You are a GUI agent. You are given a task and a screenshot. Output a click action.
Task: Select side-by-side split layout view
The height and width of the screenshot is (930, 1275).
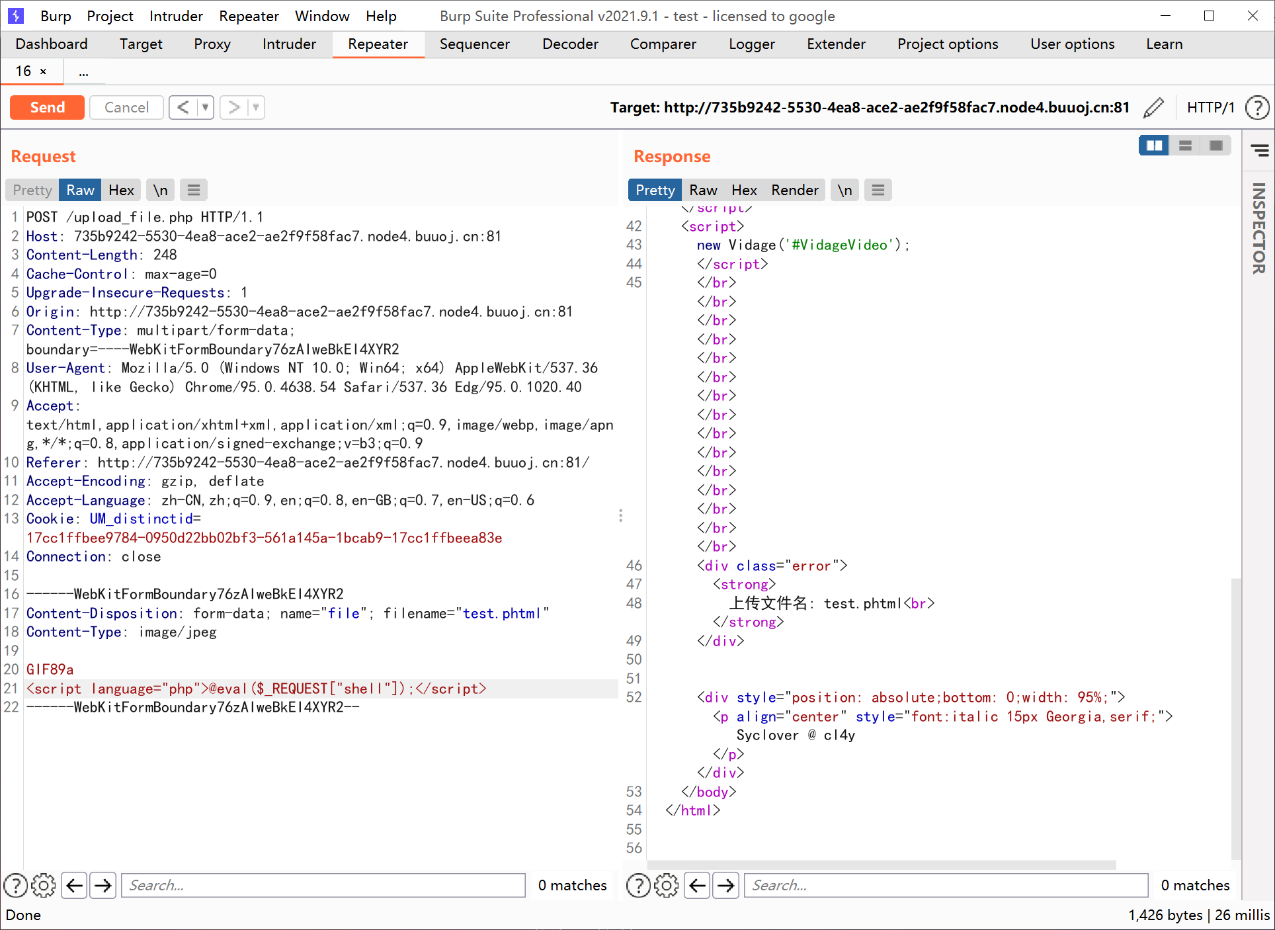1154,146
